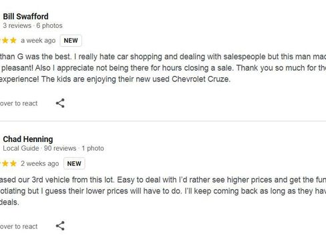View Bill Swafford's '3 reviews' count
This screenshot has height=244, width=326.
pyautogui.click(x=17, y=25)
